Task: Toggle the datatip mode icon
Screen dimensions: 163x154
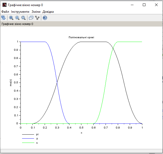Action: 31,18
